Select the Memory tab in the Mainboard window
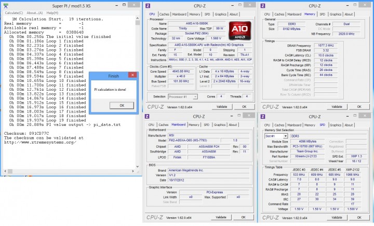Viewport: 374px width, 226px height. pyautogui.click(x=194, y=124)
